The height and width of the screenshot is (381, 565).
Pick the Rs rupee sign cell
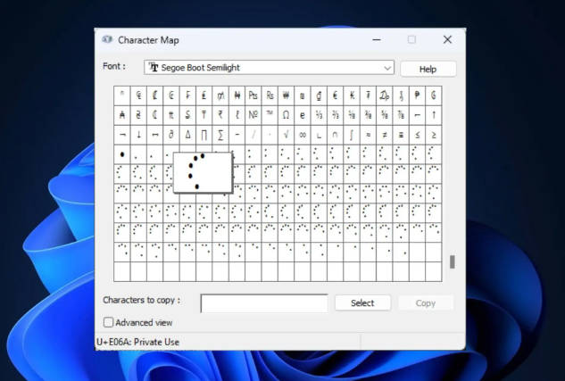pyautogui.click(x=270, y=95)
